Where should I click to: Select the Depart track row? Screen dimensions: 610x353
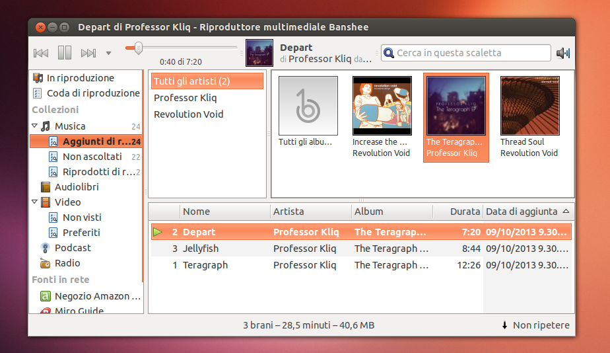361,232
